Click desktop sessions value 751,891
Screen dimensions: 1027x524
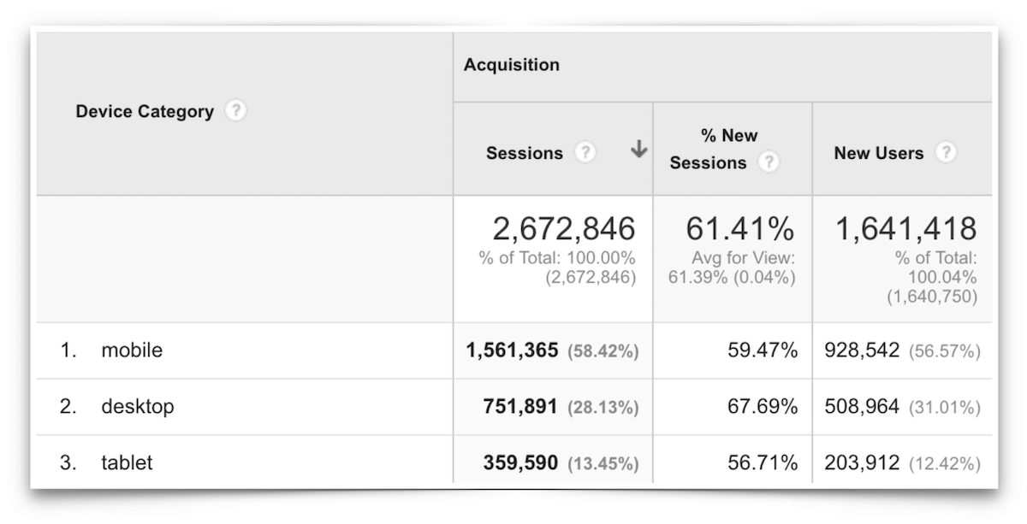tap(520, 407)
